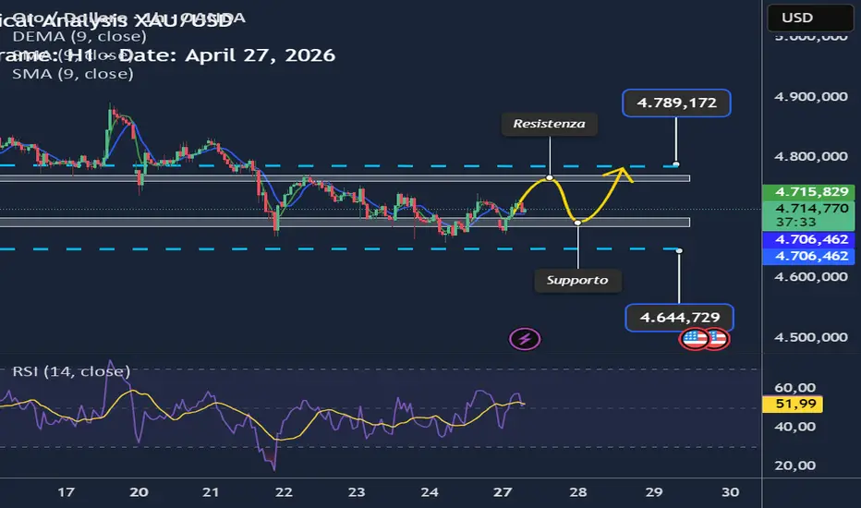Open the RSI (14, close) indicator legend
This screenshot has height=508, width=861.
pos(71,371)
